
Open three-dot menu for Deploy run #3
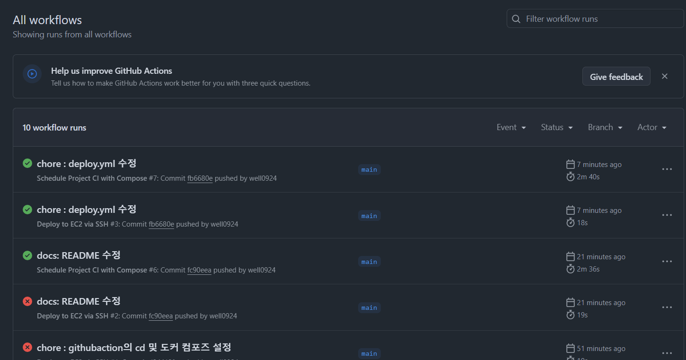click(667, 215)
